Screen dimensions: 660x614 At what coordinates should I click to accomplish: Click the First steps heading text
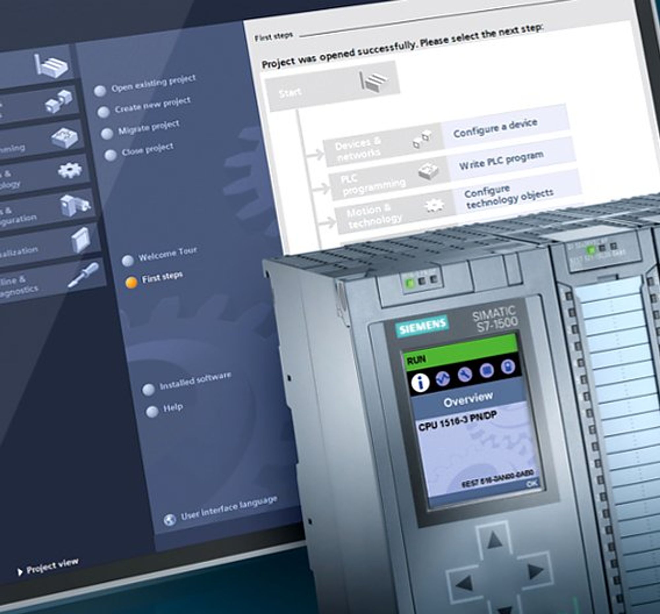point(274,36)
